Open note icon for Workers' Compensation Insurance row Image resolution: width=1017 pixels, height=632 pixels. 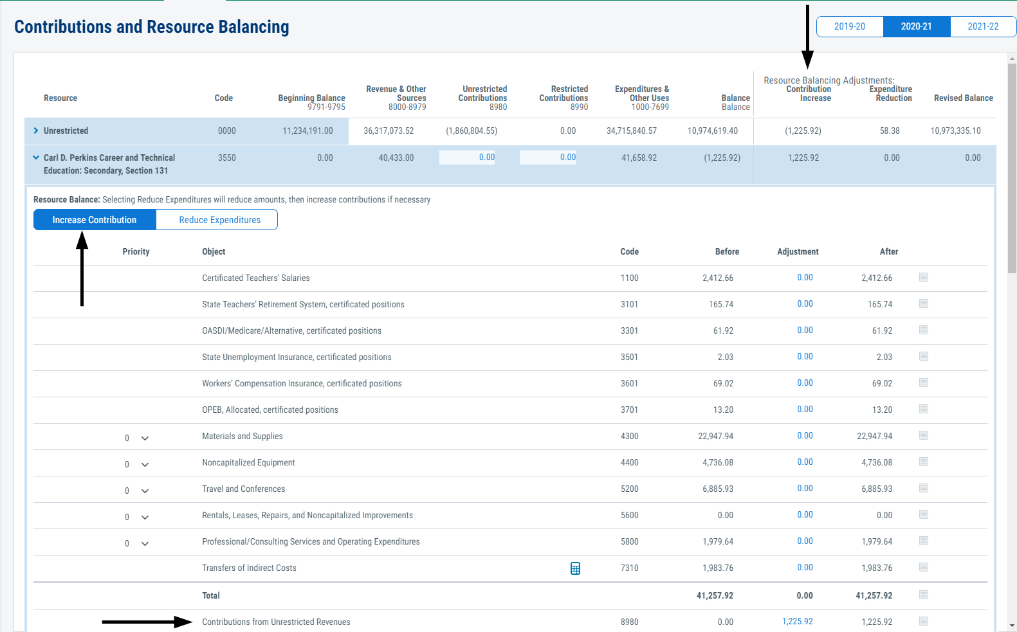[x=924, y=383]
